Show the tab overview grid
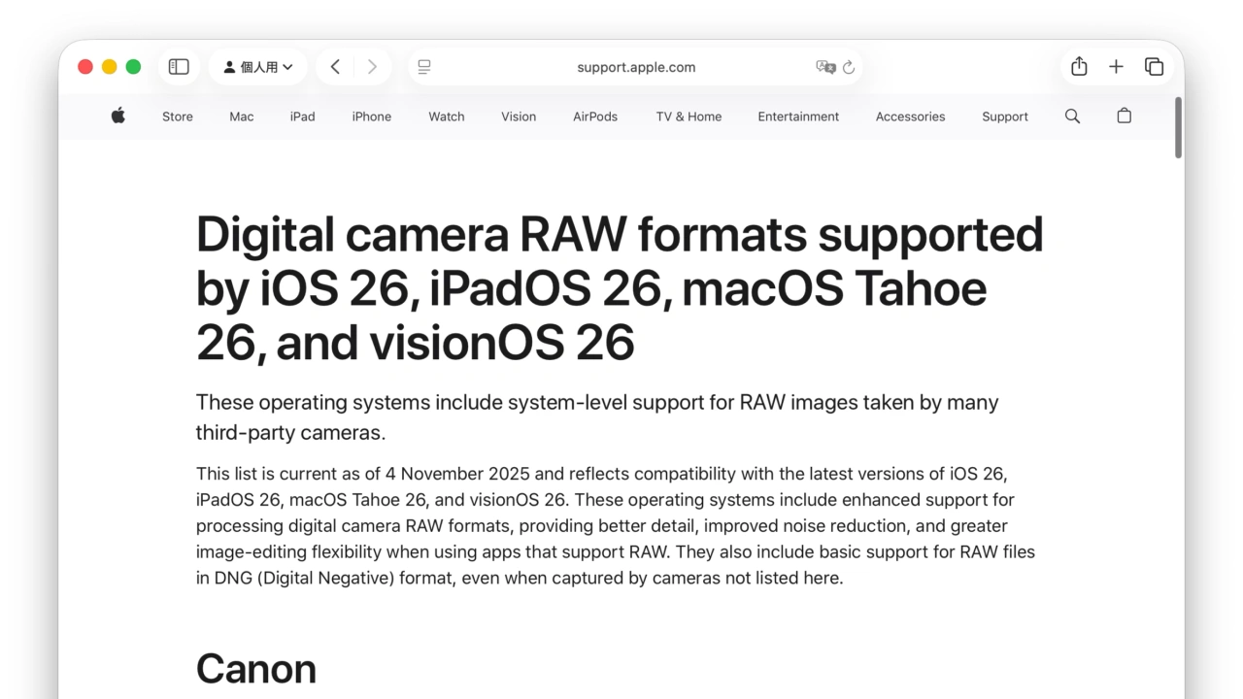The height and width of the screenshot is (699, 1243). click(x=1155, y=66)
